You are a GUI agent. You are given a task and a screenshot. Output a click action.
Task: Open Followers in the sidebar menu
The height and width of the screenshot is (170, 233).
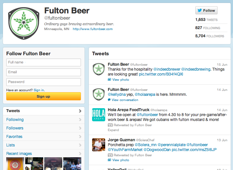44,128
